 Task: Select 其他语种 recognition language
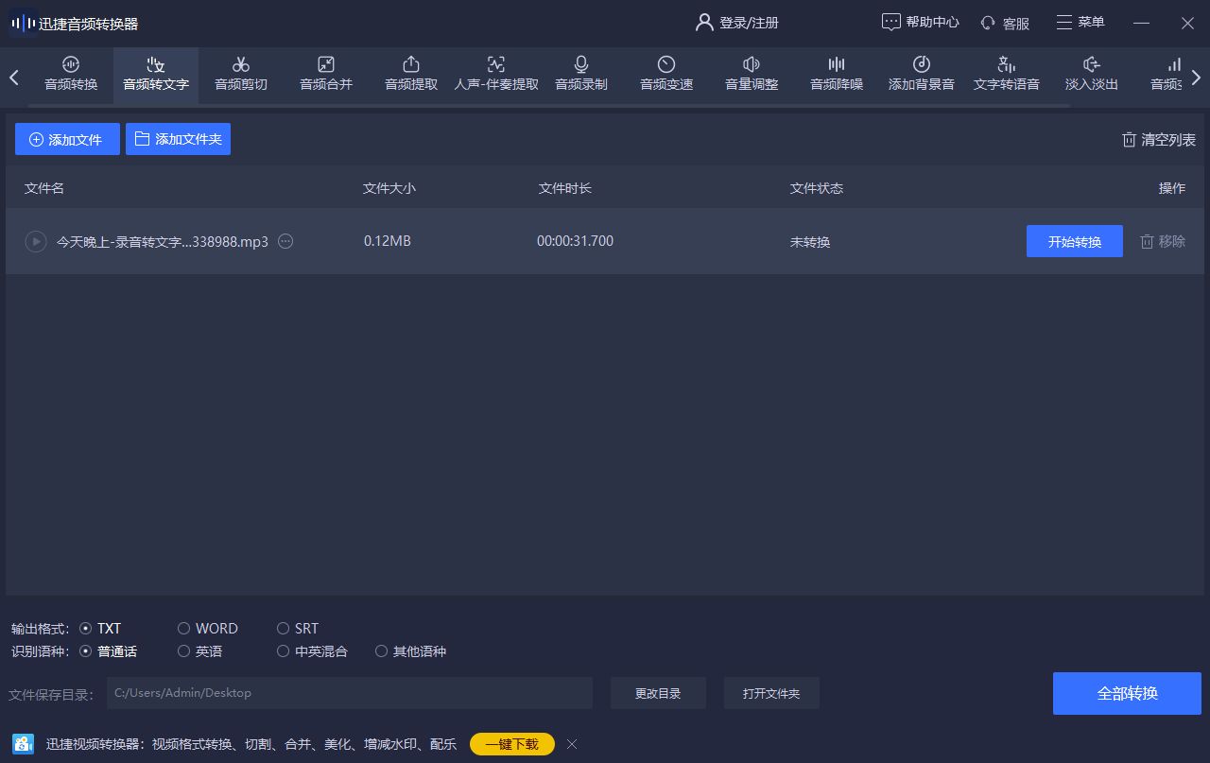(410, 651)
